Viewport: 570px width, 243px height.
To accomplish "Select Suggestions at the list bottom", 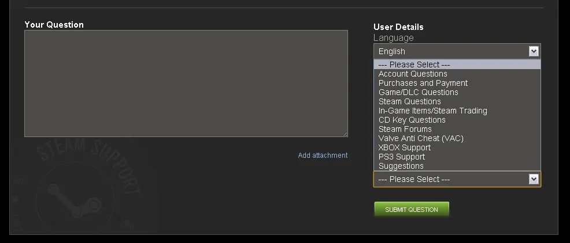I will coord(401,166).
